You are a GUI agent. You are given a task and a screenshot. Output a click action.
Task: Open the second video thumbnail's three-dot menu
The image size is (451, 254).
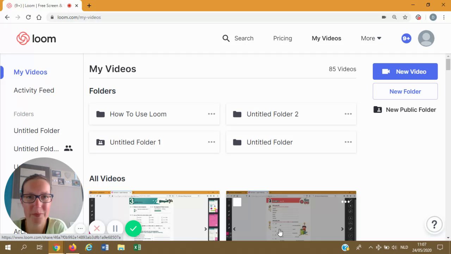click(x=346, y=202)
